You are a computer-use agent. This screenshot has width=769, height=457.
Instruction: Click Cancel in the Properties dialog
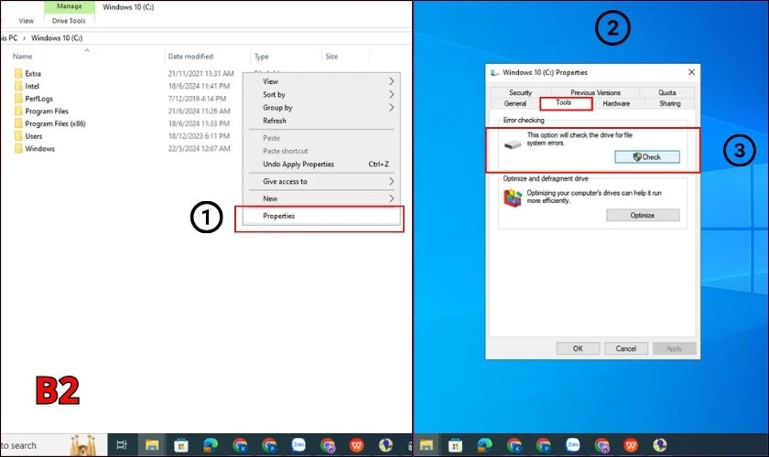point(626,348)
